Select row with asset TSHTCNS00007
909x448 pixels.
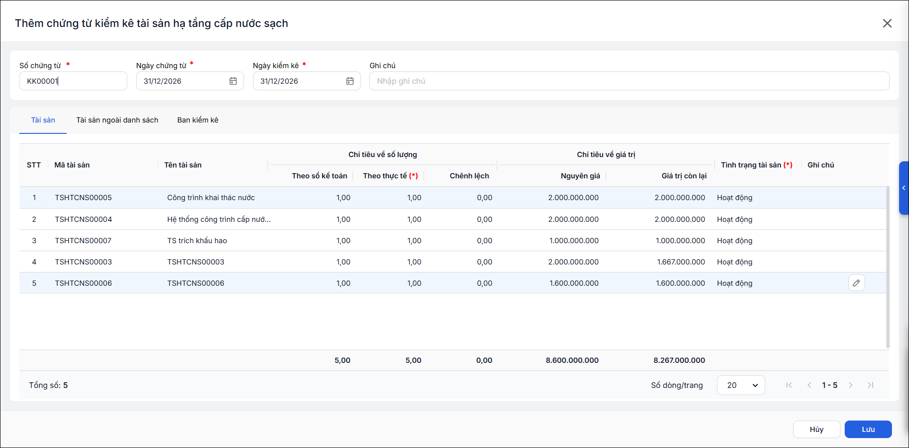[x=453, y=240]
